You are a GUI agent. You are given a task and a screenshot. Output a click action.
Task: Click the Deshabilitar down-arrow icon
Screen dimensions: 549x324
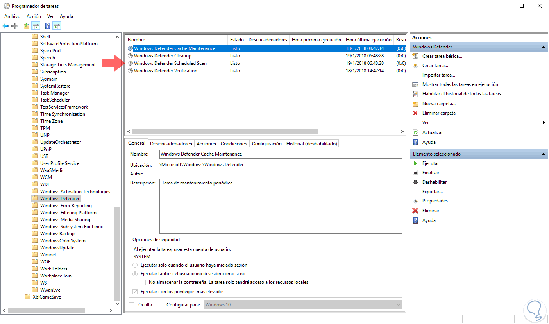[x=415, y=182]
